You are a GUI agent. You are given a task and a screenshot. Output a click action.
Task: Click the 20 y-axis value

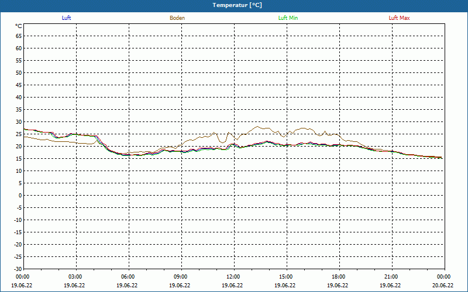tap(19, 147)
